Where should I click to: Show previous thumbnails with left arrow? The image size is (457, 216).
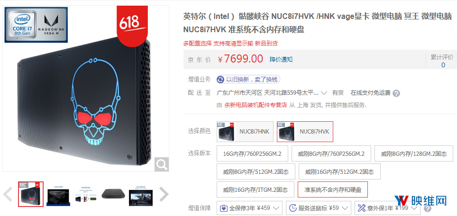point(8,194)
